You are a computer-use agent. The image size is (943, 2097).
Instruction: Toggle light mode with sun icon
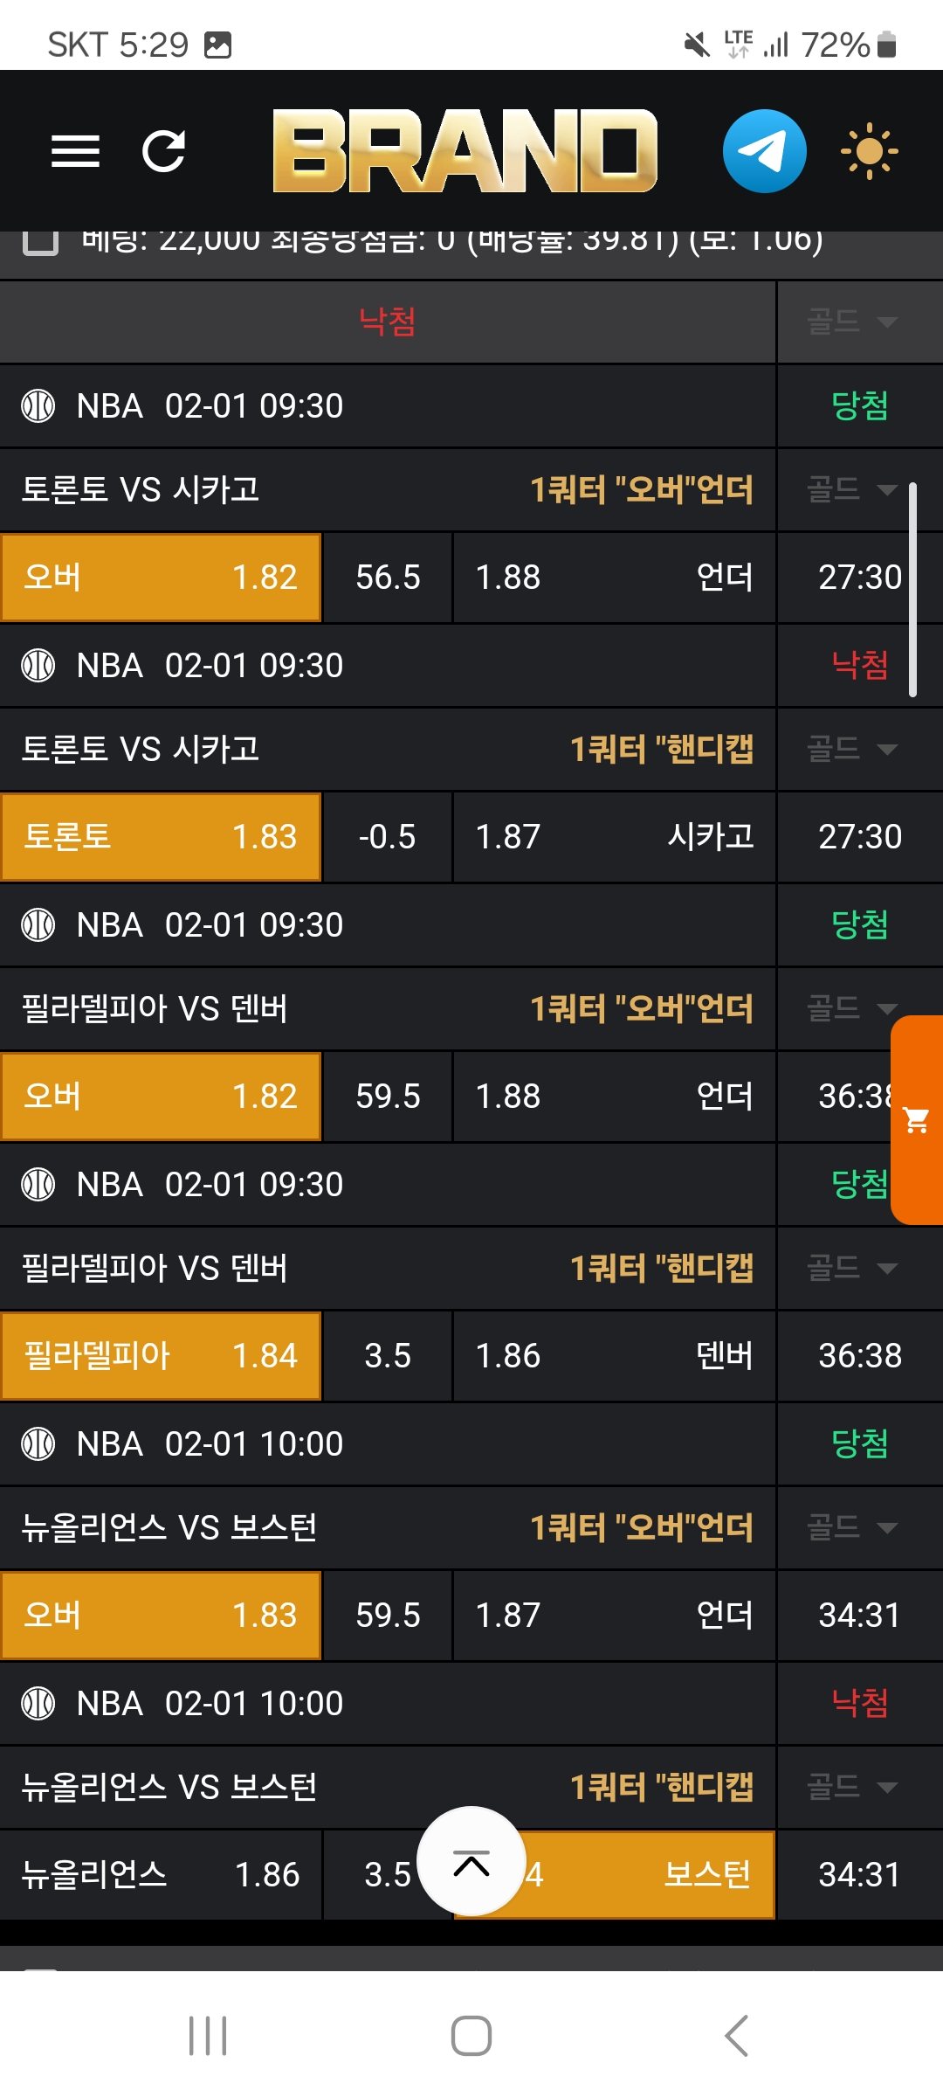coord(869,151)
